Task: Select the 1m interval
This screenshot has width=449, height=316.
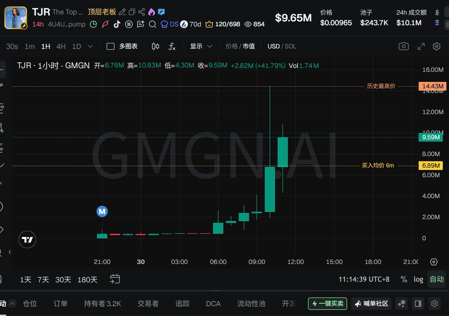Action: pyautogui.click(x=30, y=46)
